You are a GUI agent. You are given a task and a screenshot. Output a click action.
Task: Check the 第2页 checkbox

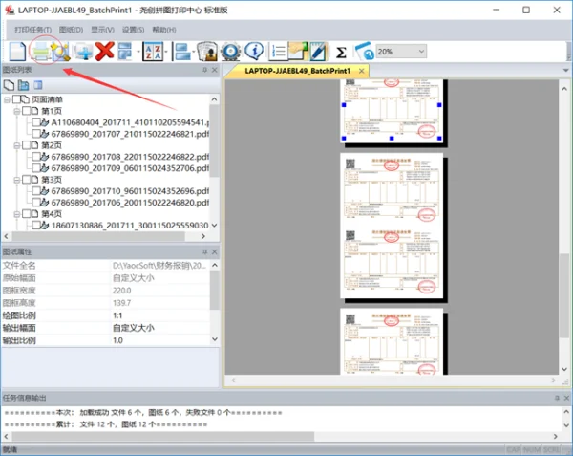pos(26,145)
